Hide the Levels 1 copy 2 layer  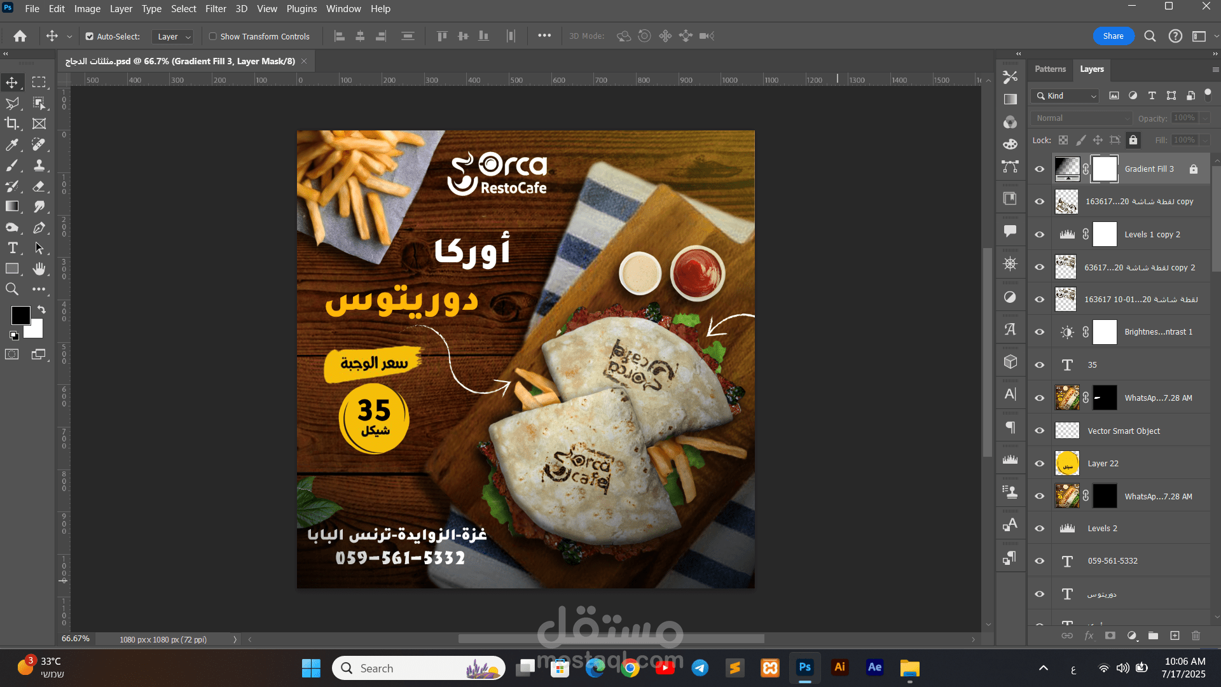point(1040,235)
